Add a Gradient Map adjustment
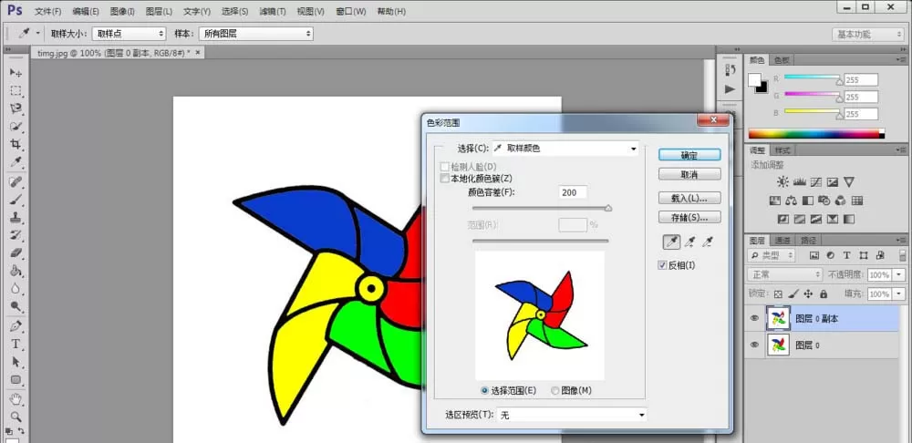This screenshot has height=443, width=912. point(849,220)
